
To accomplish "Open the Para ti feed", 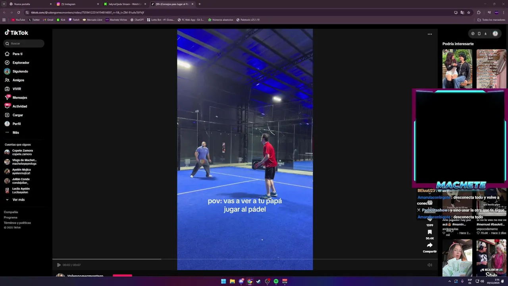I will 13,54.
